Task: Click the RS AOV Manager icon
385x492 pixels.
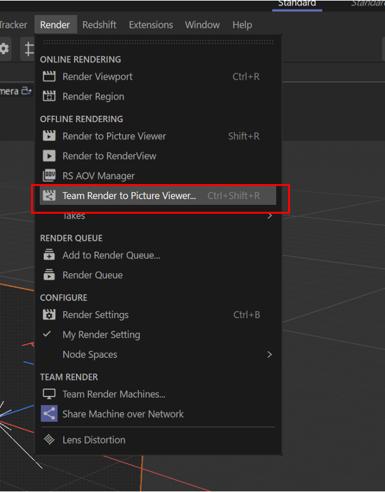Action: tap(49, 175)
